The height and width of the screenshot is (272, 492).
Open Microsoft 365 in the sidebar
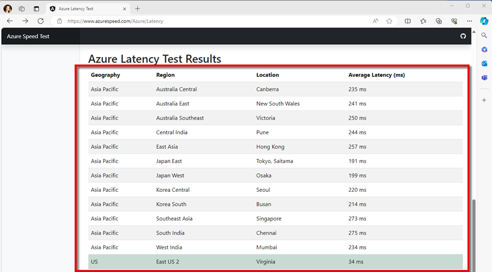[484, 50]
